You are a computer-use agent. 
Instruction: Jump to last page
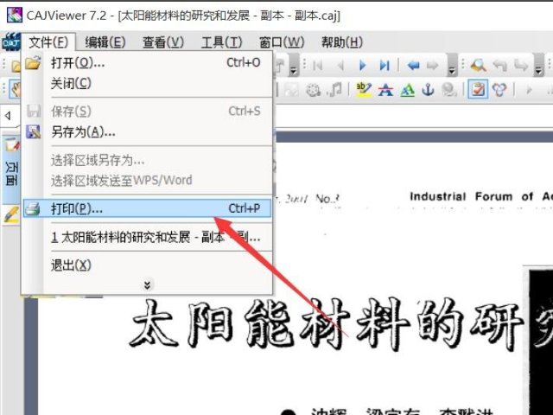pyautogui.click(x=384, y=66)
